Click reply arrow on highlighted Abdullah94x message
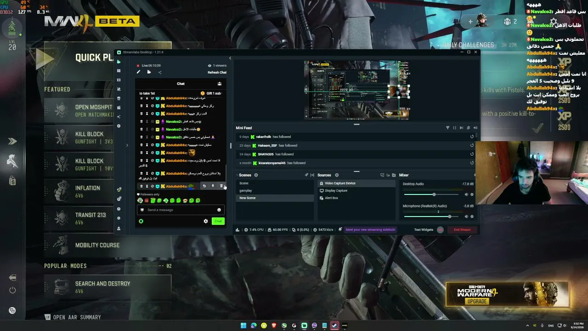Image resolution: width=588 pixels, height=331 pixels. click(x=204, y=186)
